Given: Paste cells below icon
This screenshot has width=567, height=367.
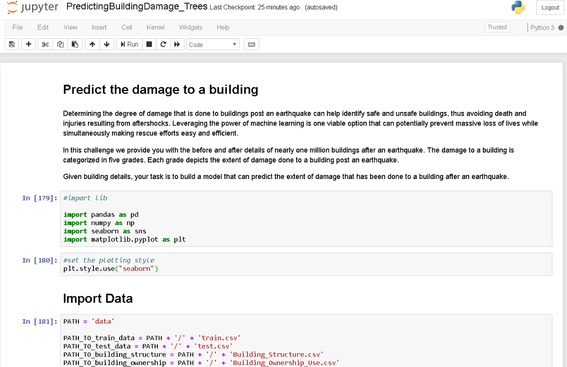Looking at the screenshot, I should point(75,44).
